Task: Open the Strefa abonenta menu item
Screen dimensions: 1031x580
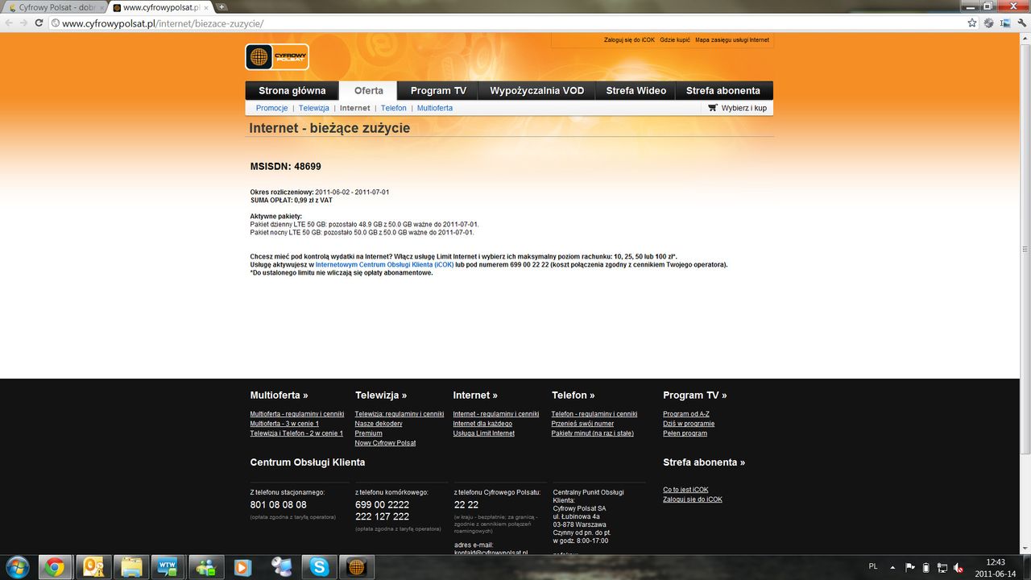Action: 723,91
